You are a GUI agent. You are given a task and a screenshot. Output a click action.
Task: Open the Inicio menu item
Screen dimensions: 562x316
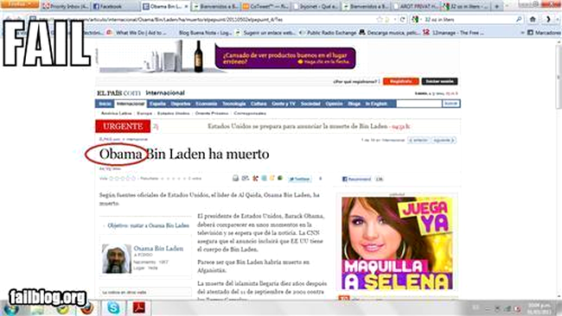[105, 104]
